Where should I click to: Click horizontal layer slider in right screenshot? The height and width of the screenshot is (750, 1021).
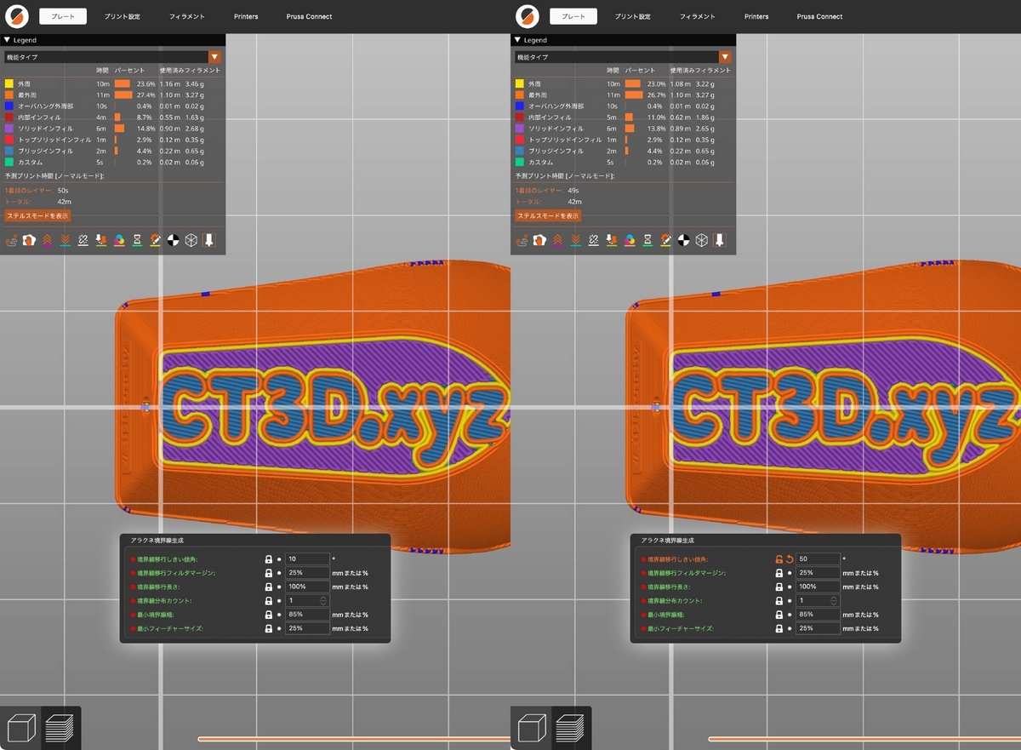pos(864,739)
